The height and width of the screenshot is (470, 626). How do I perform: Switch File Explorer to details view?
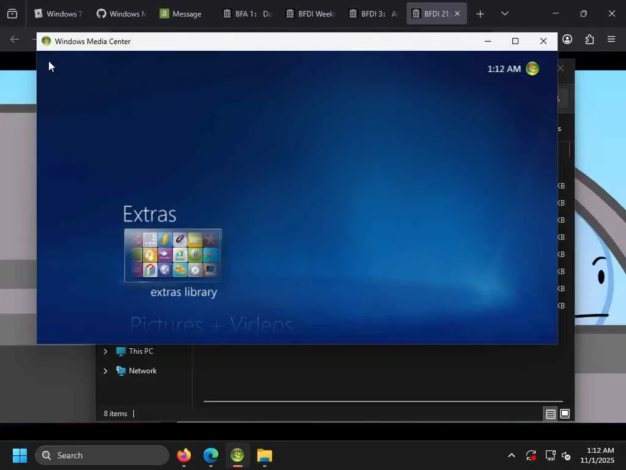[551, 414]
